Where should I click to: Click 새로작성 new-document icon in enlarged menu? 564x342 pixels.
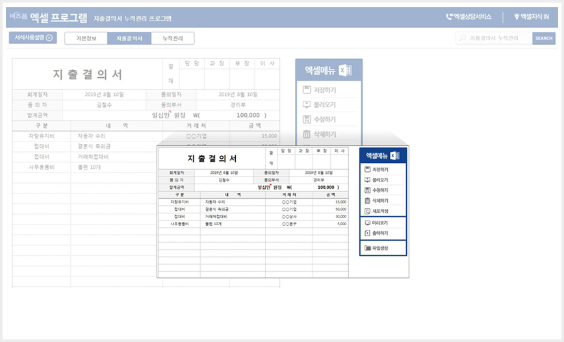(367, 212)
